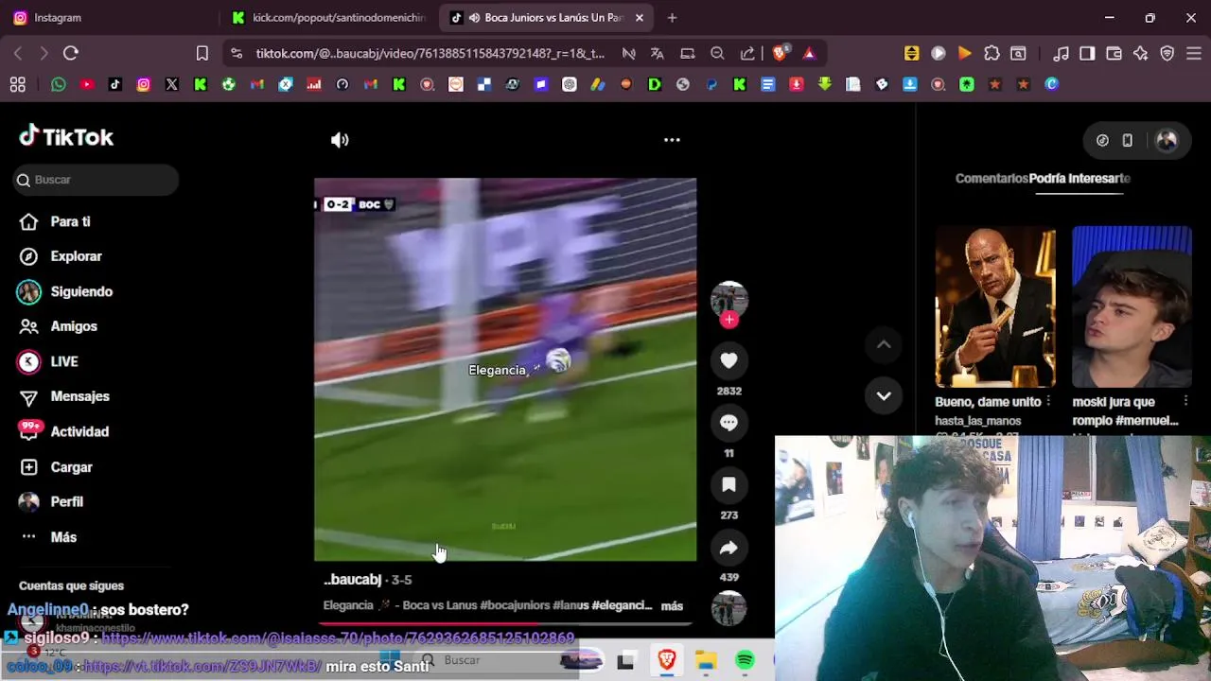Open the creator's avatar beside the video
This screenshot has height=681, width=1211.
pyautogui.click(x=728, y=299)
